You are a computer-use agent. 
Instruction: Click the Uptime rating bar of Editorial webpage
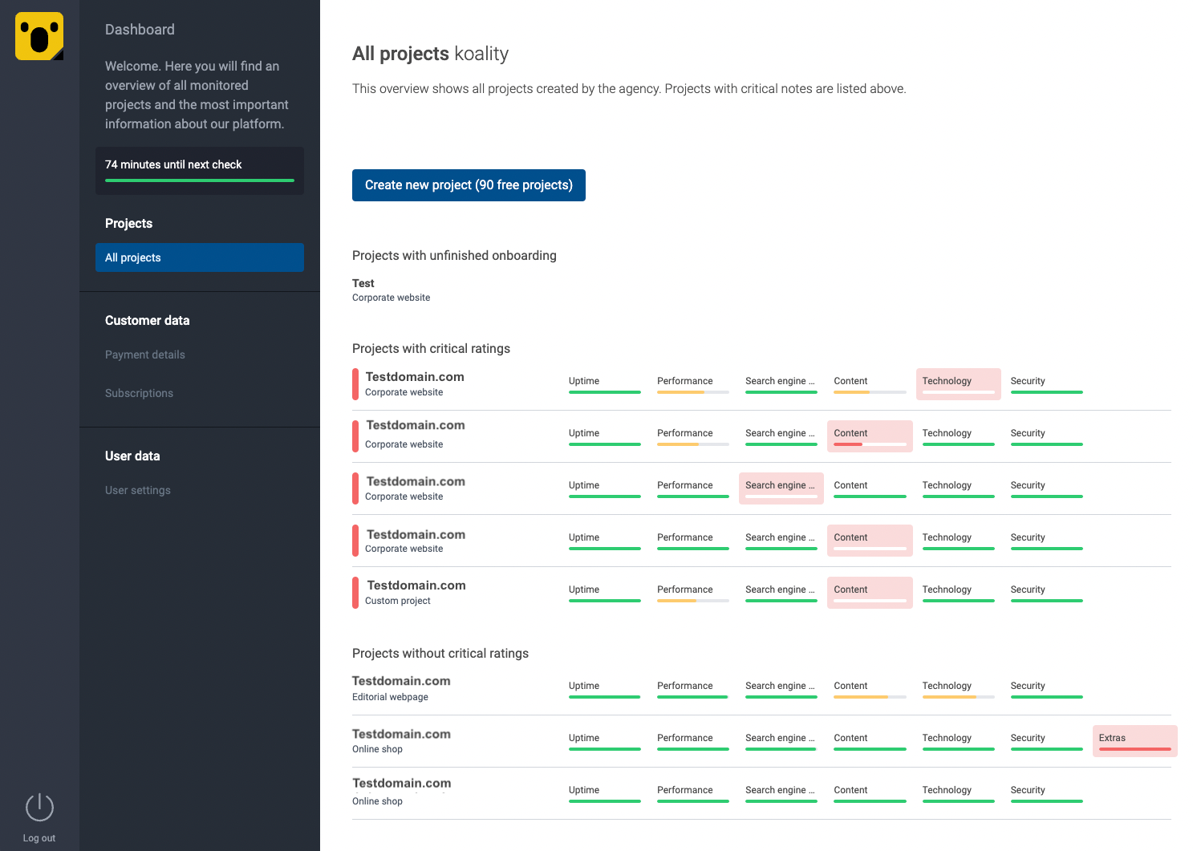click(x=604, y=696)
